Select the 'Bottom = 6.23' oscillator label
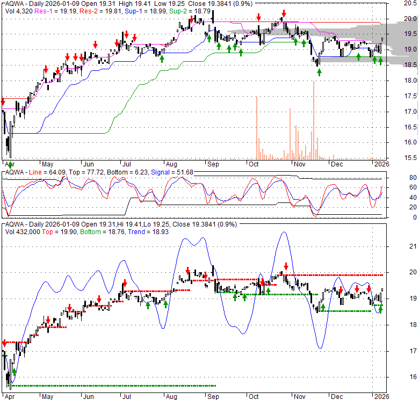 (x=127, y=172)
